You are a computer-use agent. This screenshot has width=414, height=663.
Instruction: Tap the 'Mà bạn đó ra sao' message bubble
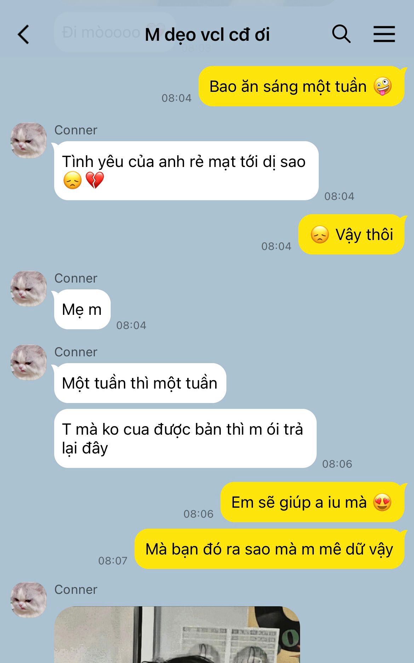tap(269, 549)
